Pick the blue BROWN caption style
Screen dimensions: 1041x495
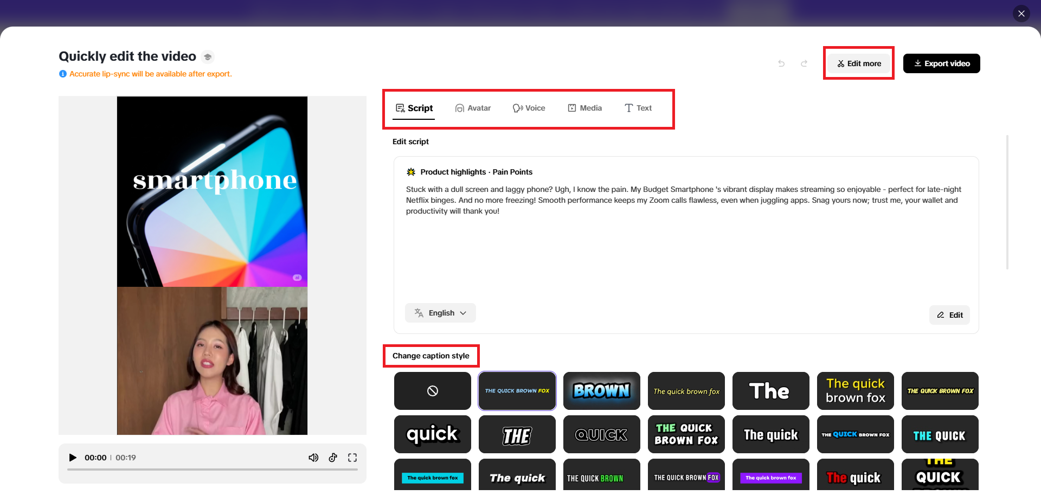point(602,391)
